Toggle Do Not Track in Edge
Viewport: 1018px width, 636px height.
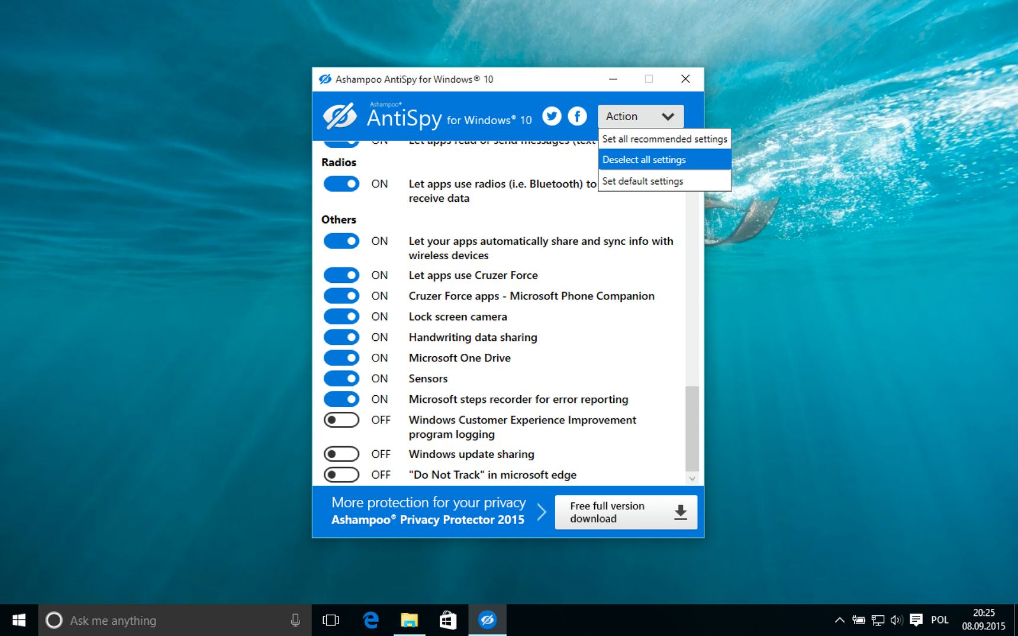[x=342, y=475]
